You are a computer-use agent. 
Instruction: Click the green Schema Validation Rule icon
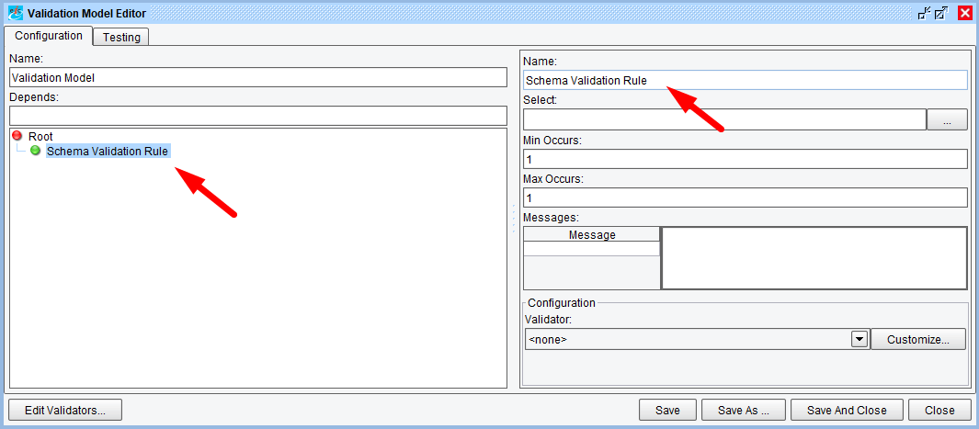(36, 151)
